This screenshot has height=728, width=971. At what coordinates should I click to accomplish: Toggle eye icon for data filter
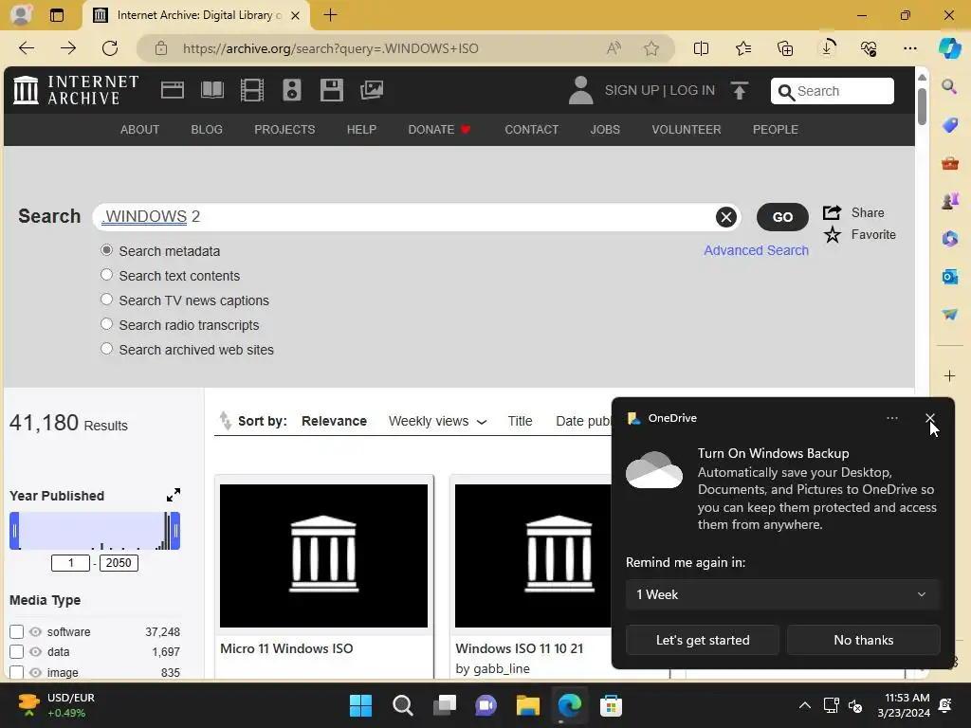click(x=35, y=652)
